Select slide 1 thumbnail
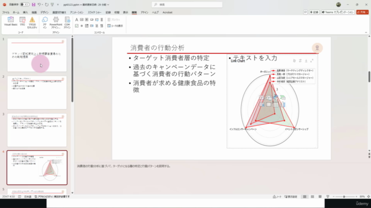 point(37,55)
